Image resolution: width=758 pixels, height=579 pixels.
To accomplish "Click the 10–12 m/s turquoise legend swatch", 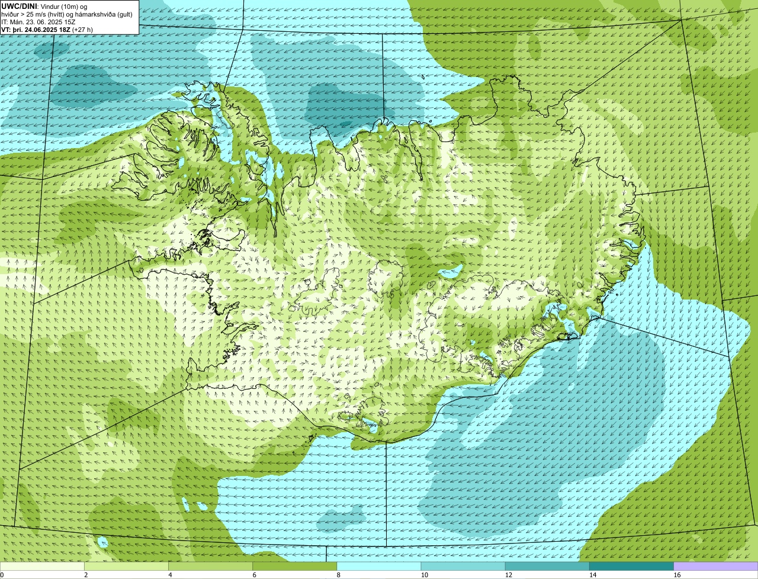I will [463, 566].
